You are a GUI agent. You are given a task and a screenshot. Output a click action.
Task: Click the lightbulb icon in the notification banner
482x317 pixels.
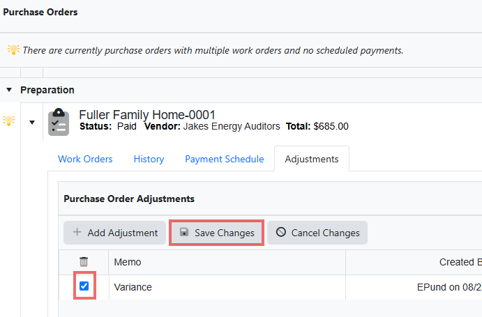click(x=13, y=49)
